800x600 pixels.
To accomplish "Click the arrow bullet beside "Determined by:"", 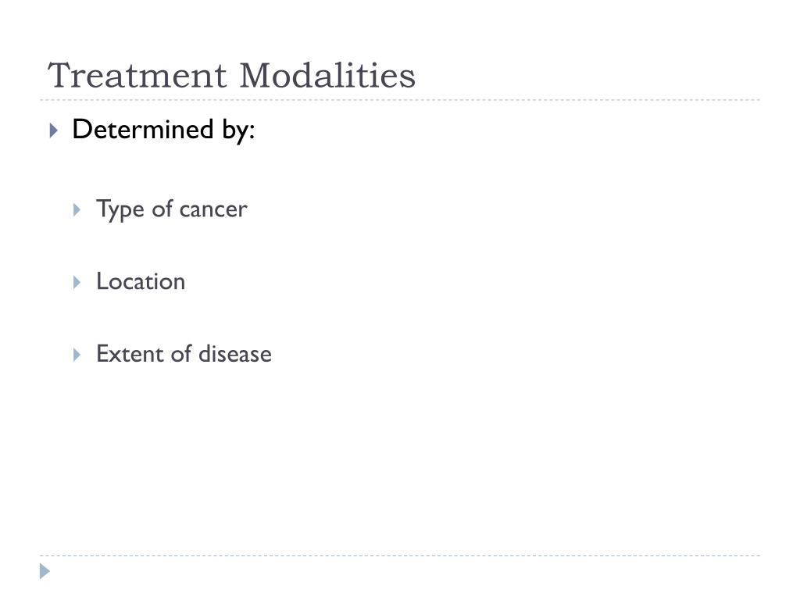I will [x=54, y=130].
